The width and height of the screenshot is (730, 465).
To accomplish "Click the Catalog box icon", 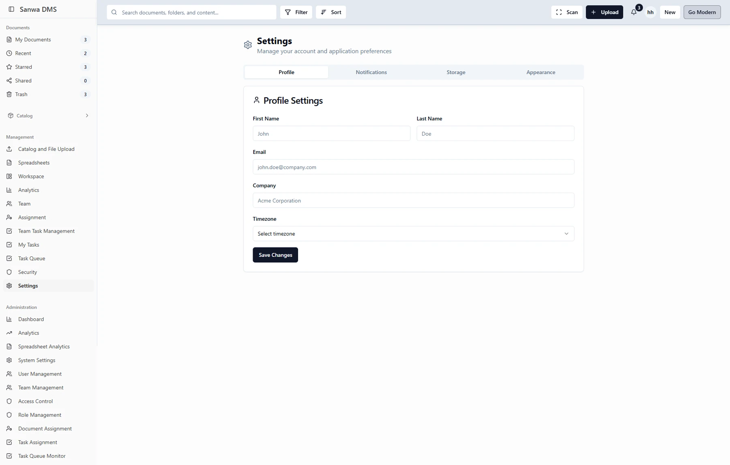I will (11, 116).
